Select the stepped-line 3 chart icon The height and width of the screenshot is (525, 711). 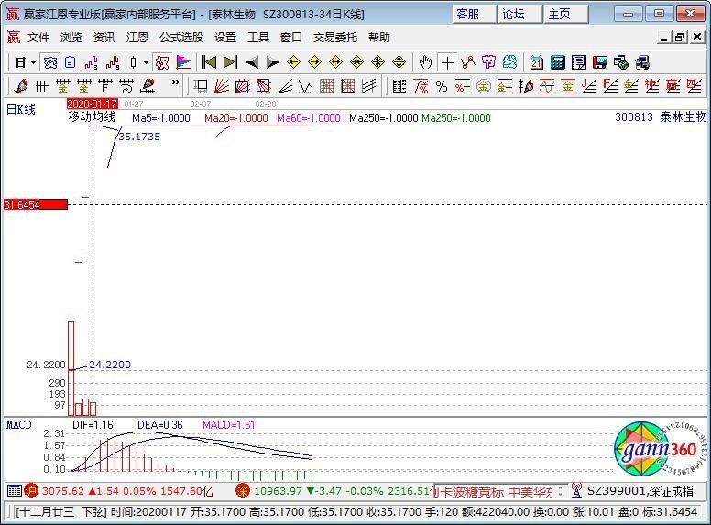coord(91,62)
